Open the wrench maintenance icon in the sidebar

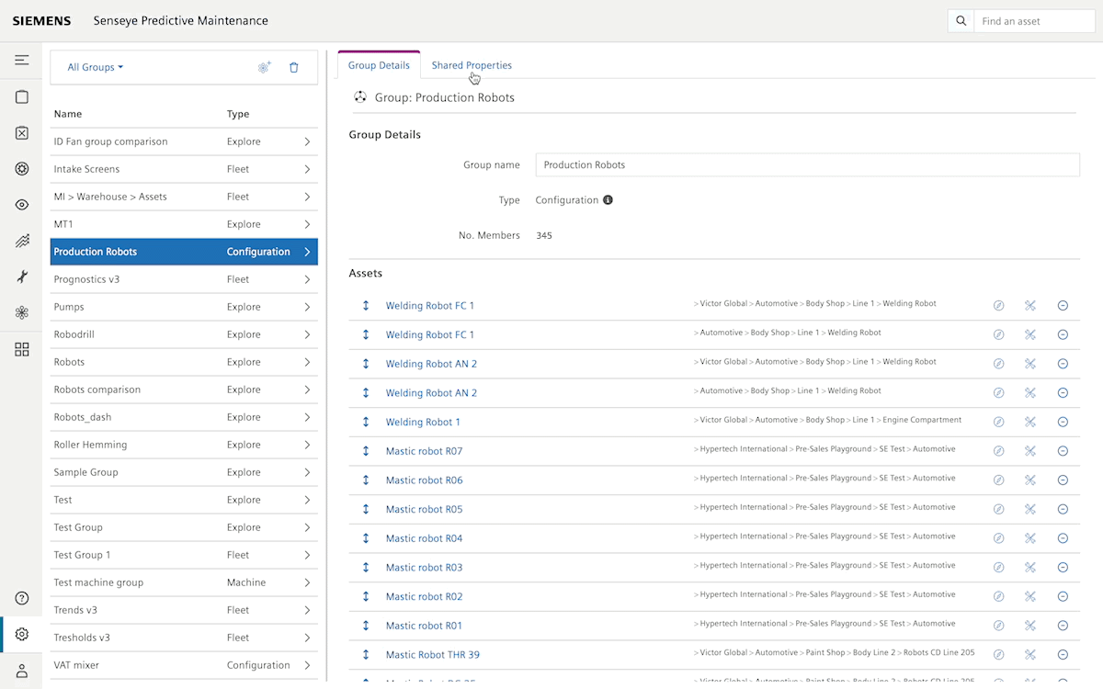[x=21, y=277]
